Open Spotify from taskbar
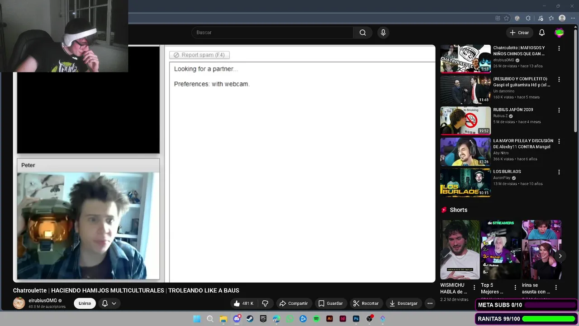This screenshot has height=326, width=579. (316, 319)
